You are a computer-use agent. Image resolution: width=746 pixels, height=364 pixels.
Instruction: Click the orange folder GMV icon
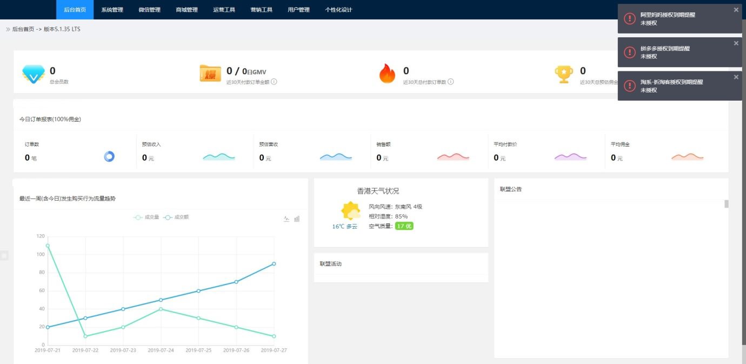pos(210,73)
